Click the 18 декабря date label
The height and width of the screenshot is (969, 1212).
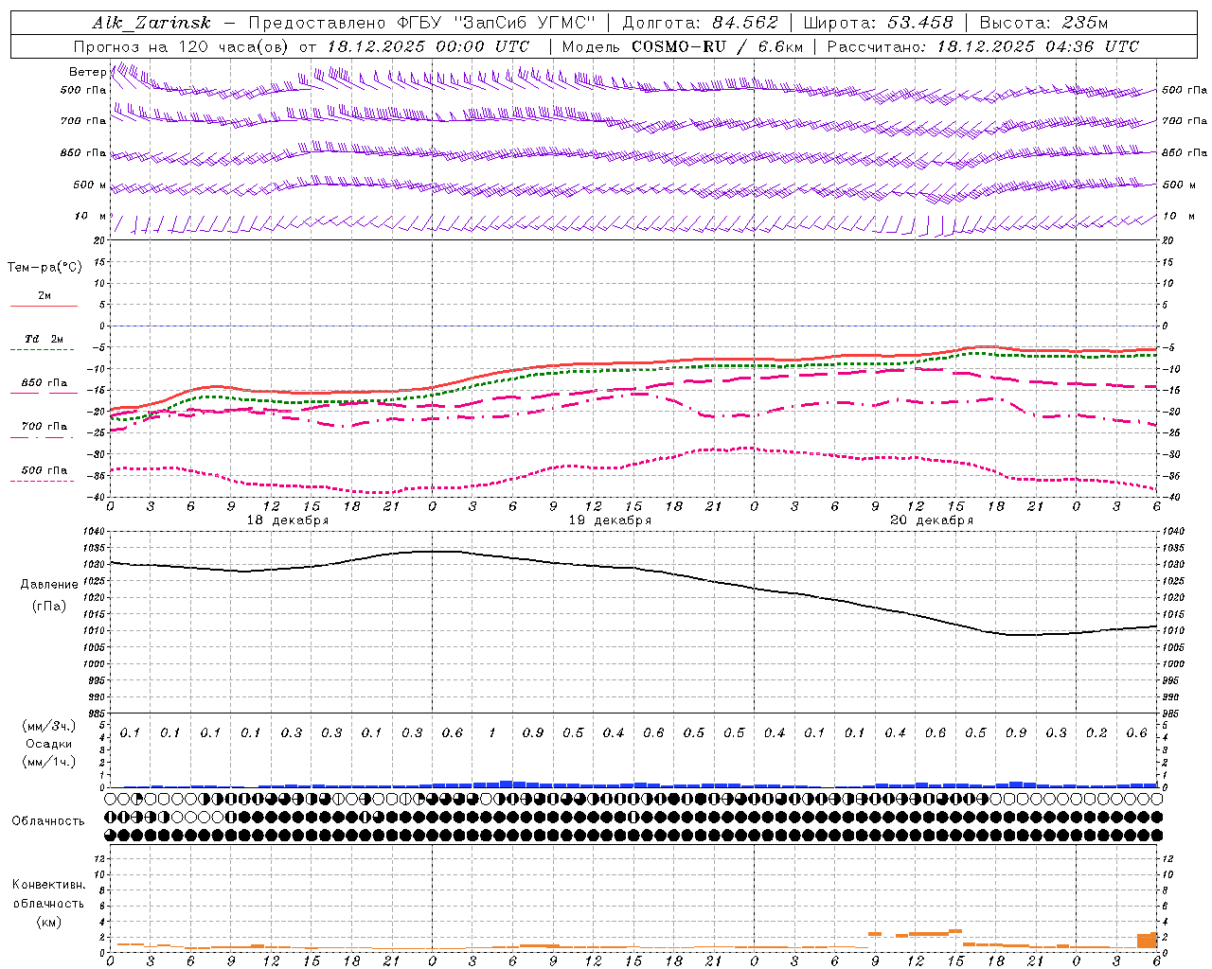coord(288,520)
